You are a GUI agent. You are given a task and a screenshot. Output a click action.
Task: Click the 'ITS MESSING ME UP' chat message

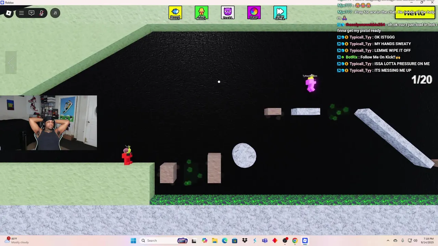pos(374,70)
